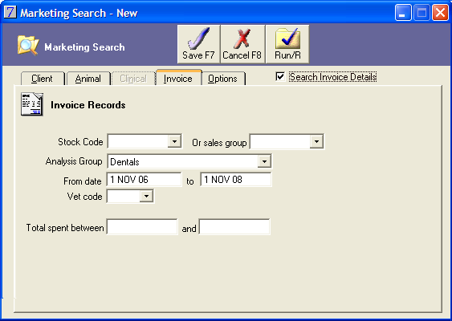Toggle Search Invoice Details checkbox
Viewport: 452px width, 321px height.
pyautogui.click(x=280, y=77)
